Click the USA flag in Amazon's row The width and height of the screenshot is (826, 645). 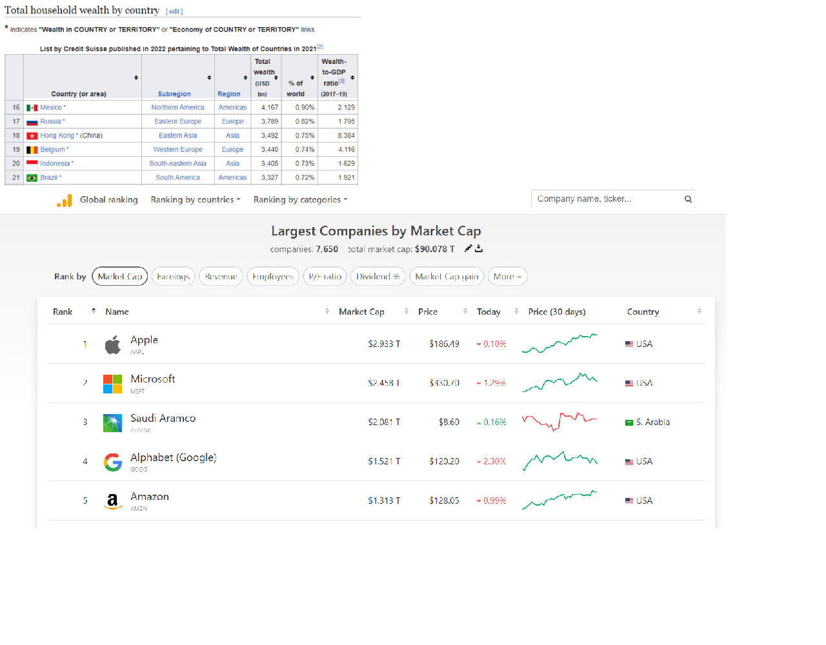pos(629,501)
